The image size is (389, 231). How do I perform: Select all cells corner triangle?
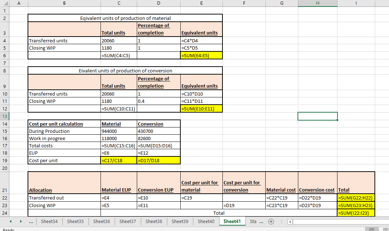click(5, 3)
